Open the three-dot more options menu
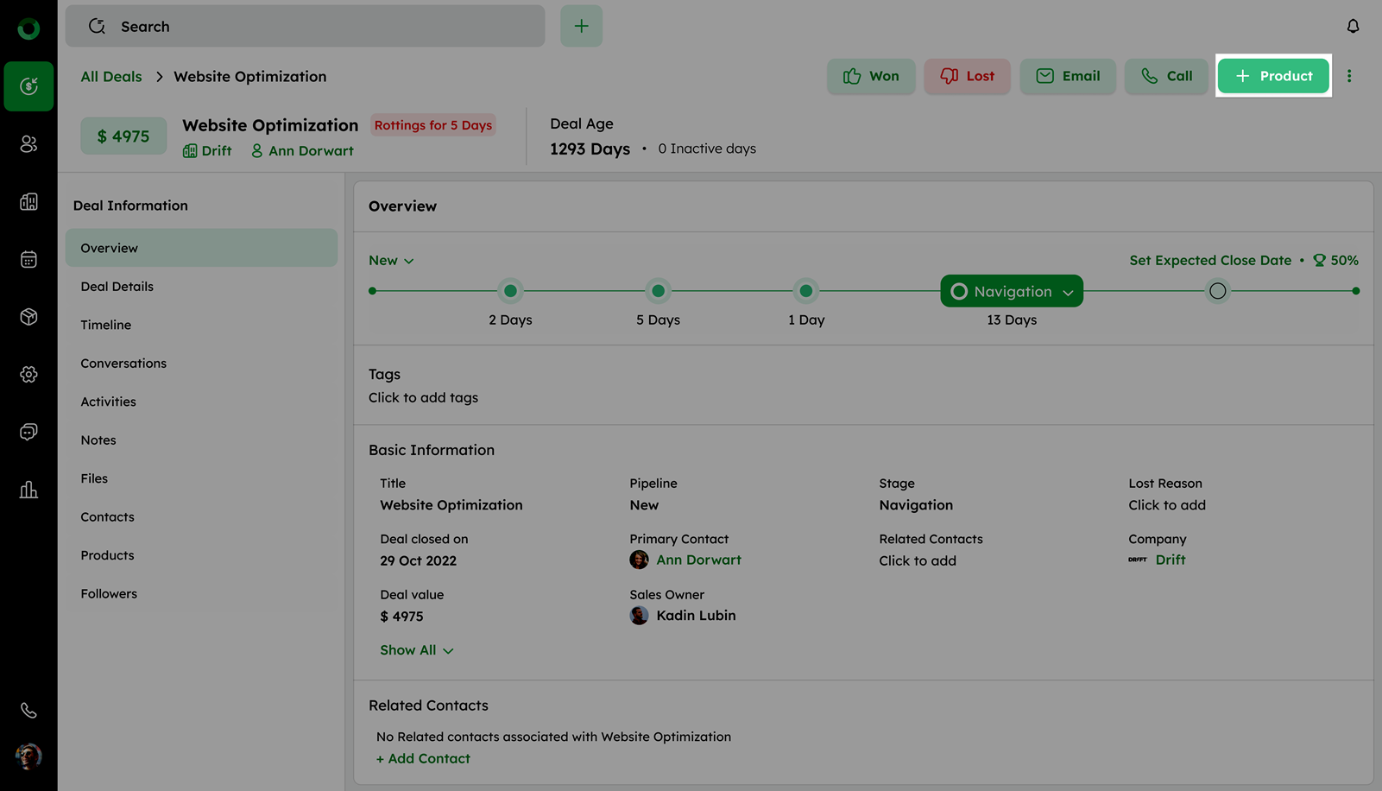 1349,76
